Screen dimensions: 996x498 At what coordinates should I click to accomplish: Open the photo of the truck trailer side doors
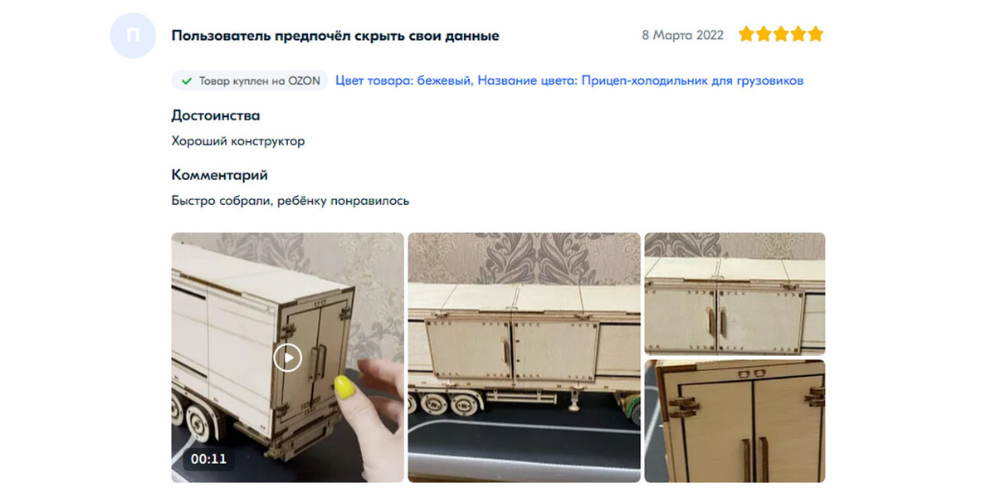524,358
